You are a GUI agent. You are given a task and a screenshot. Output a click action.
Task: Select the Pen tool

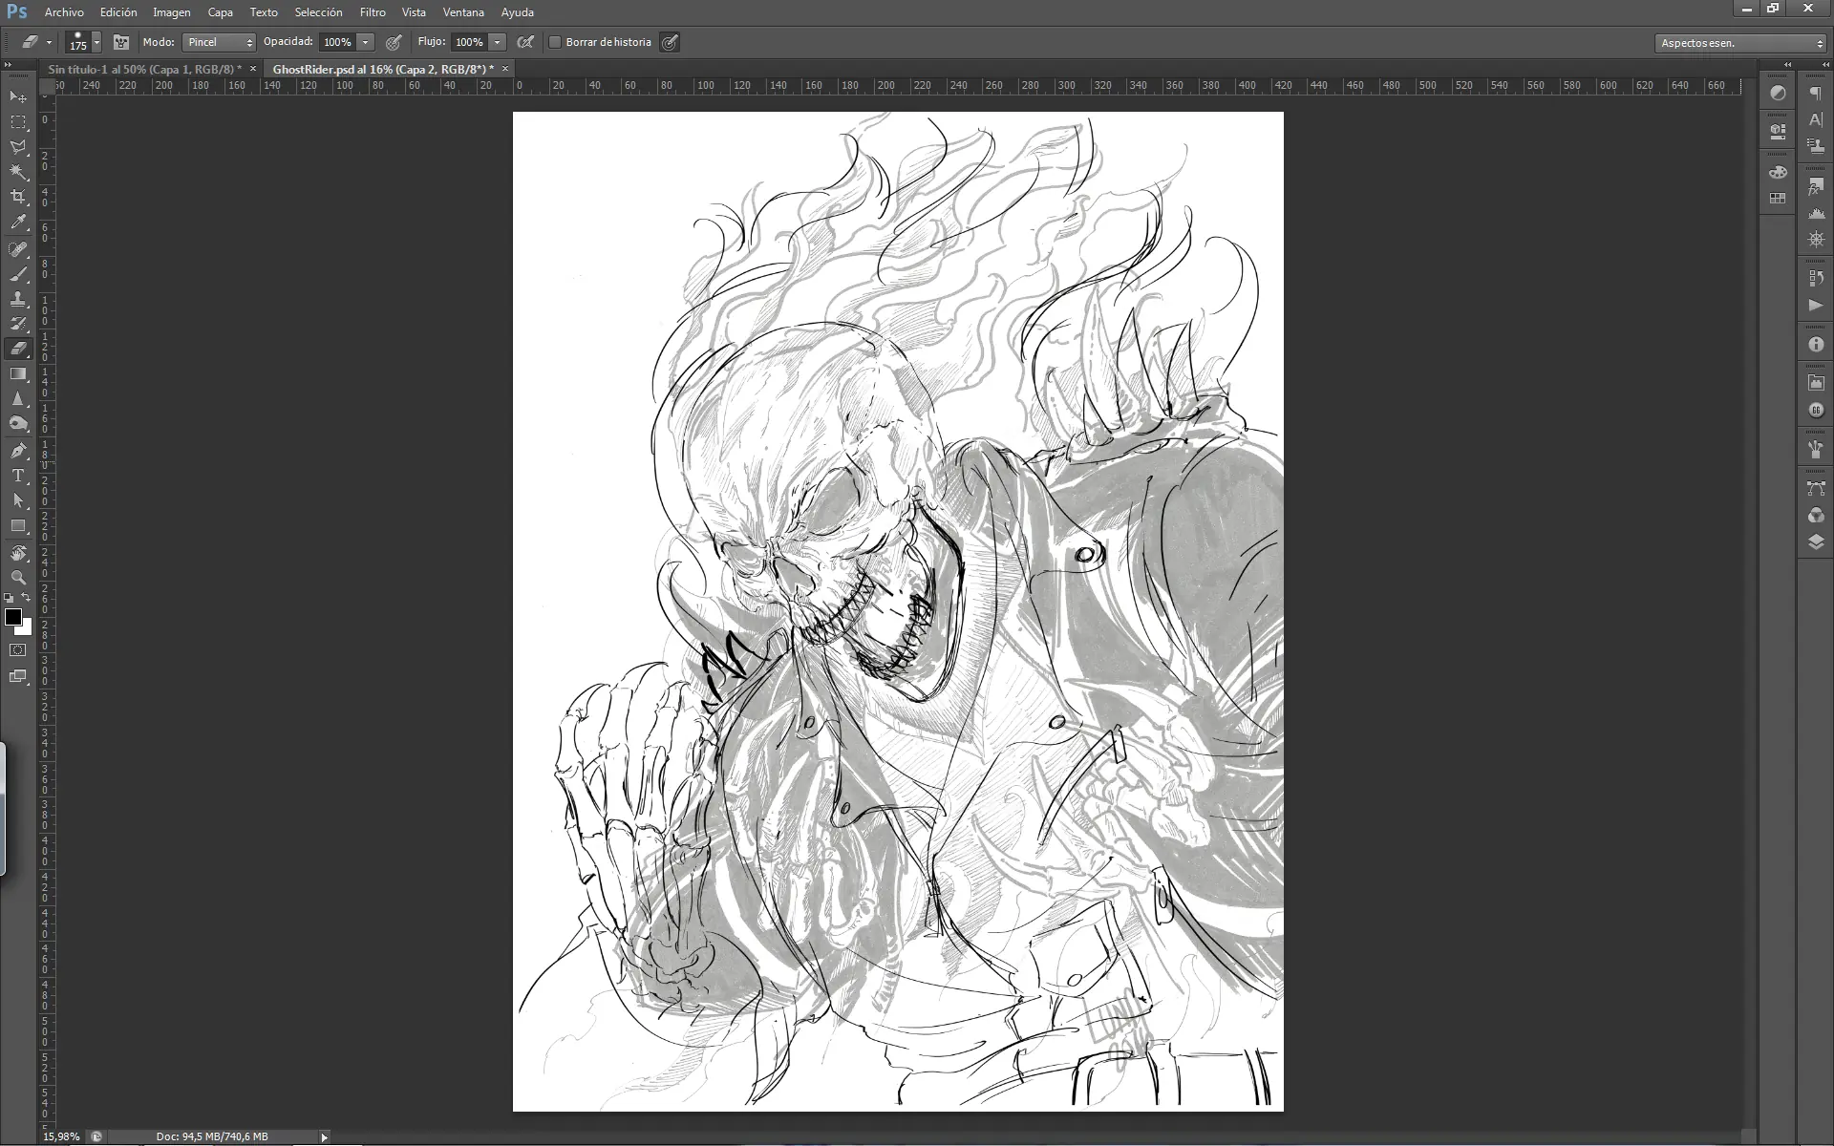tap(18, 451)
